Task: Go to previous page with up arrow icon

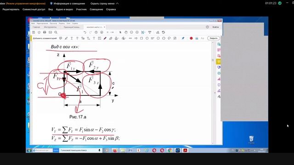Action: click(x=96, y=33)
